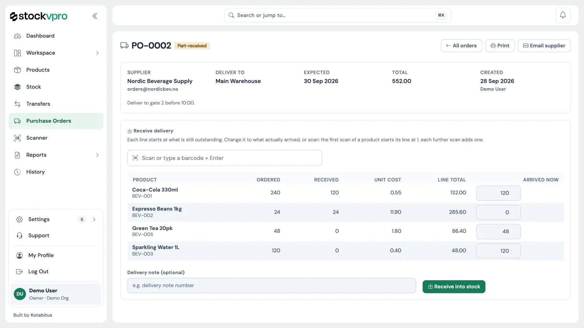
Task: Click the DU user avatar
Action: (20, 294)
